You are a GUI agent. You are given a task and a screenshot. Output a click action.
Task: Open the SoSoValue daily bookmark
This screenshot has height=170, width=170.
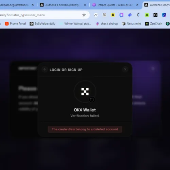pos(42,23)
